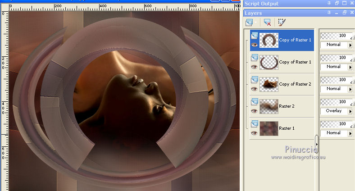Click the layer type icon of Raster 1
This screenshot has width=355, height=191.
click(x=254, y=125)
